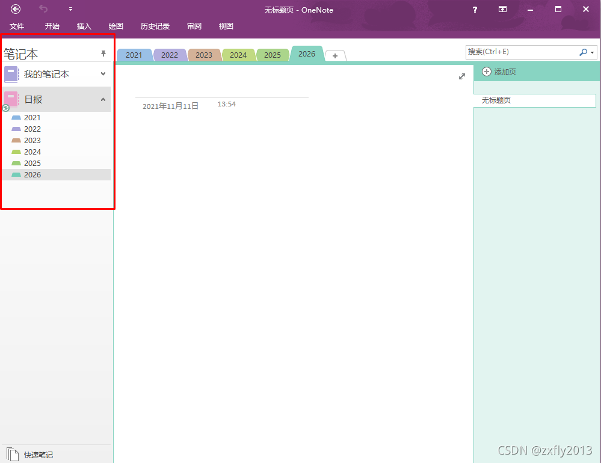Screen dimensions: 601x463
Task: Click the magnifier search icon
Action: click(x=583, y=52)
